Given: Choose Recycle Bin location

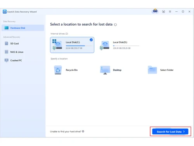Looking at the screenshot, I should (72, 70).
